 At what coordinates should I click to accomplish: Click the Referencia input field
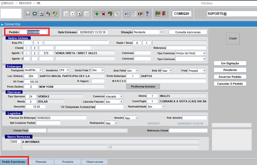tap(186, 48)
